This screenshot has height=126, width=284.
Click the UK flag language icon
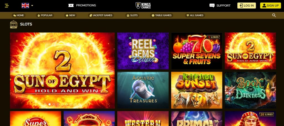point(25,6)
